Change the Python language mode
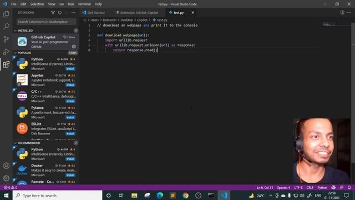Screen dimensions: 355x200 point(322,188)
